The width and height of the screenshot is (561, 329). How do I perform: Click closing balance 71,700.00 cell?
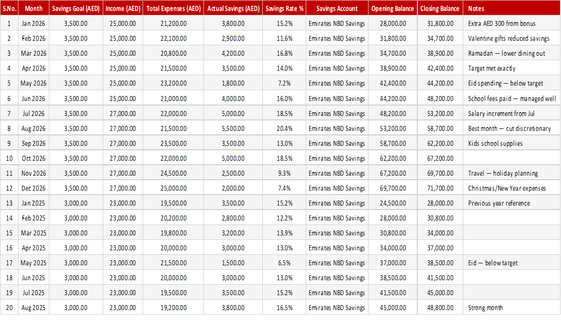tap(440, 188)
